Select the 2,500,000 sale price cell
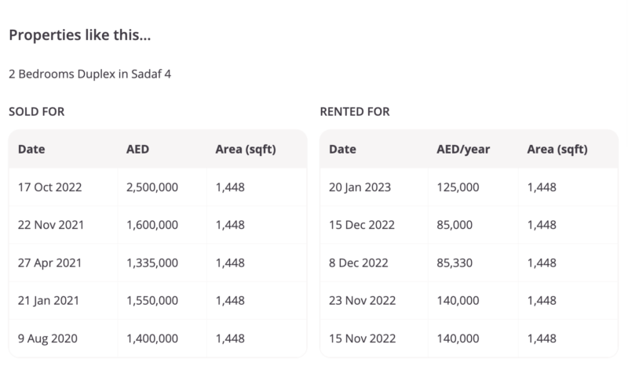628x373 pixels. click(x=152, y=187)
